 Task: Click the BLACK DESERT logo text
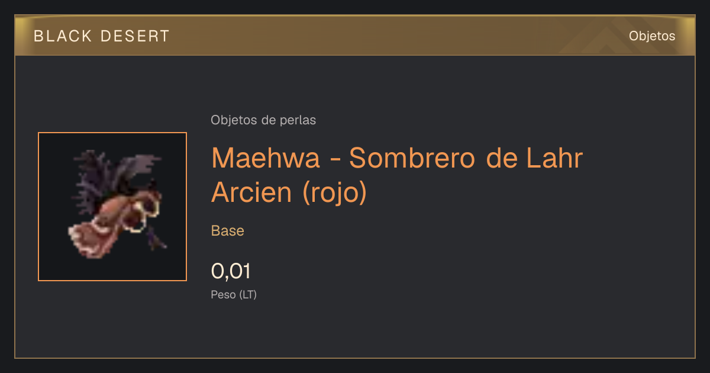(x=102, y=36)
